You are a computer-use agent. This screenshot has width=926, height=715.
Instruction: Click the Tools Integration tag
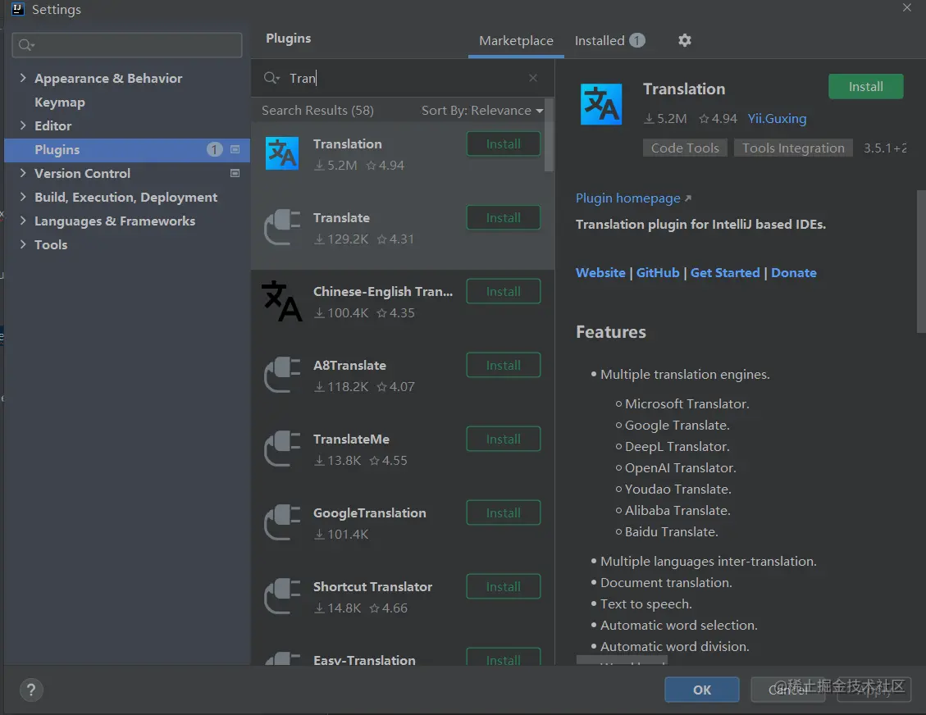(793, 148)
